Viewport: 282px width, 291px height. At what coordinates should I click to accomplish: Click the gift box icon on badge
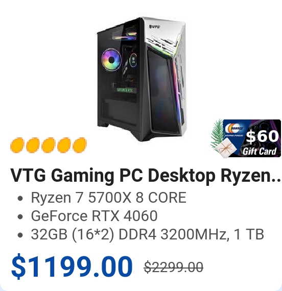(x=226, y=148)
